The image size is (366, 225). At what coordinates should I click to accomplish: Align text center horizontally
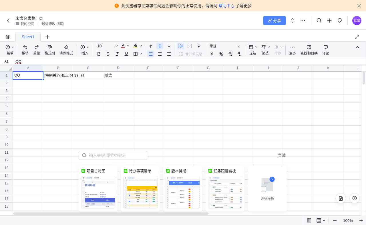(x=160, y=54)
